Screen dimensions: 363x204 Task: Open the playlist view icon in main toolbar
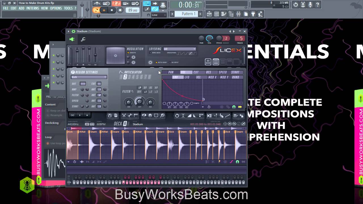click(209, 14)
